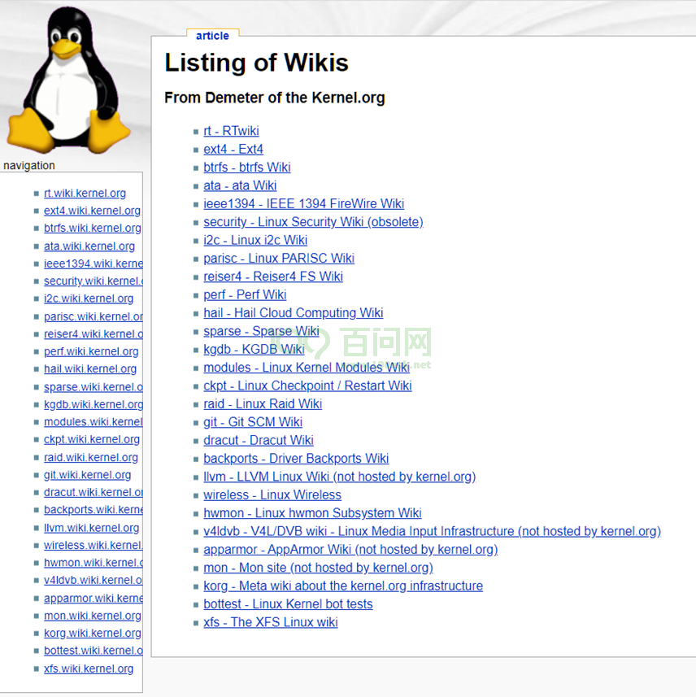Open xfs - The XFS Linux wiki
This screenshot has width=696, height=697.
tap(270, 622)
